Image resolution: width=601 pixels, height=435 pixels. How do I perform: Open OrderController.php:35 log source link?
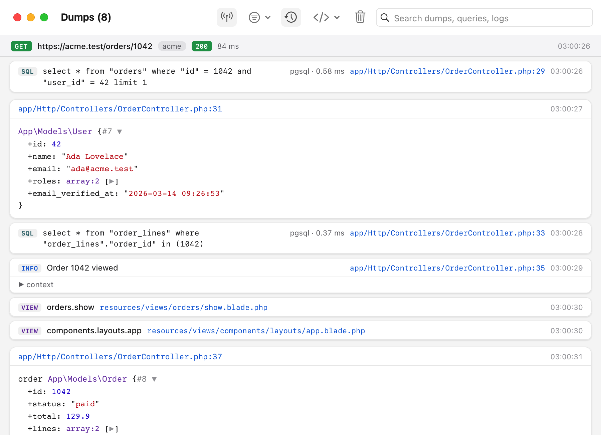[447, 268]
